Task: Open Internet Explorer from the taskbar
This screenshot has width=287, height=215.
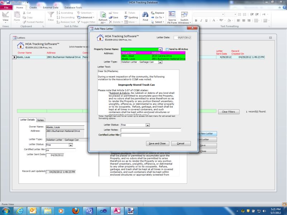Action: coord(20,211)
